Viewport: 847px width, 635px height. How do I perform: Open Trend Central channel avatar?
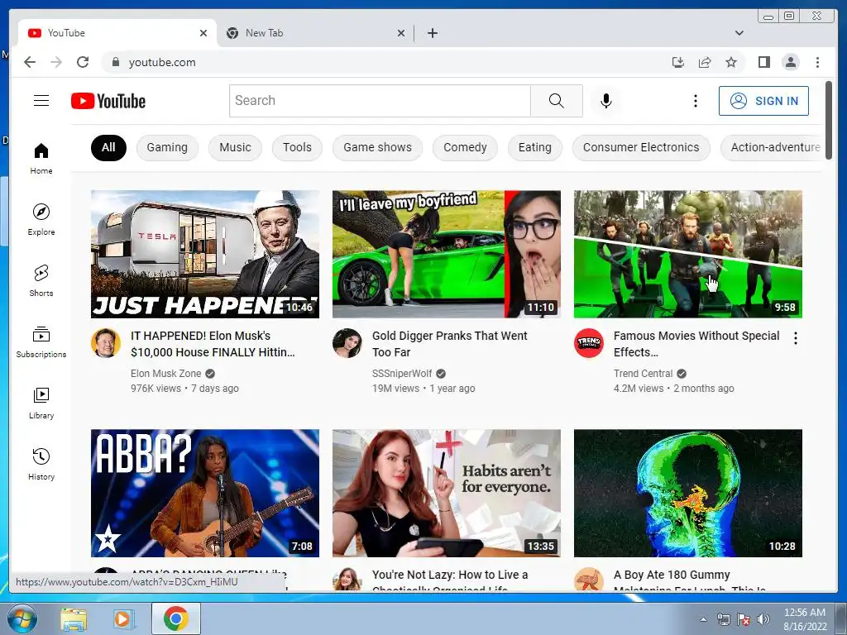click(x=589, y=343)
